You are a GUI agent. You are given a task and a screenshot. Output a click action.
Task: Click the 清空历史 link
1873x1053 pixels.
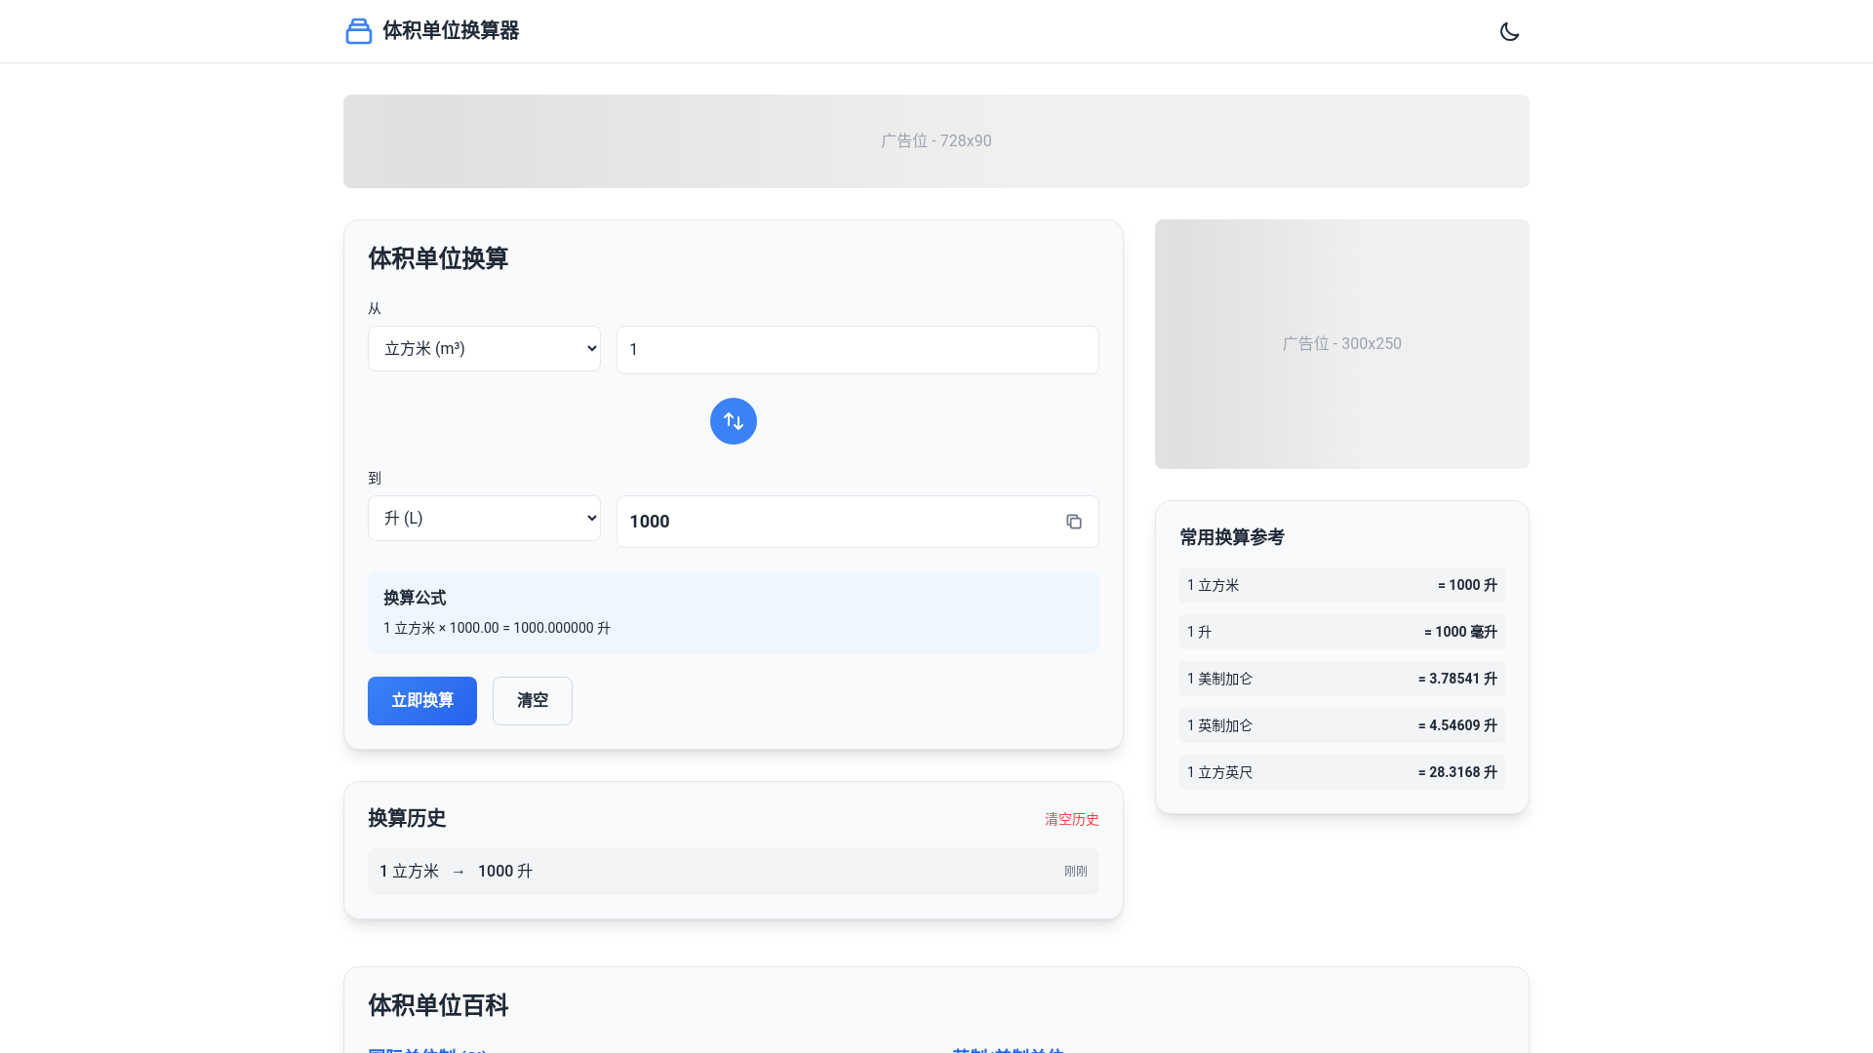[1072, 819]
